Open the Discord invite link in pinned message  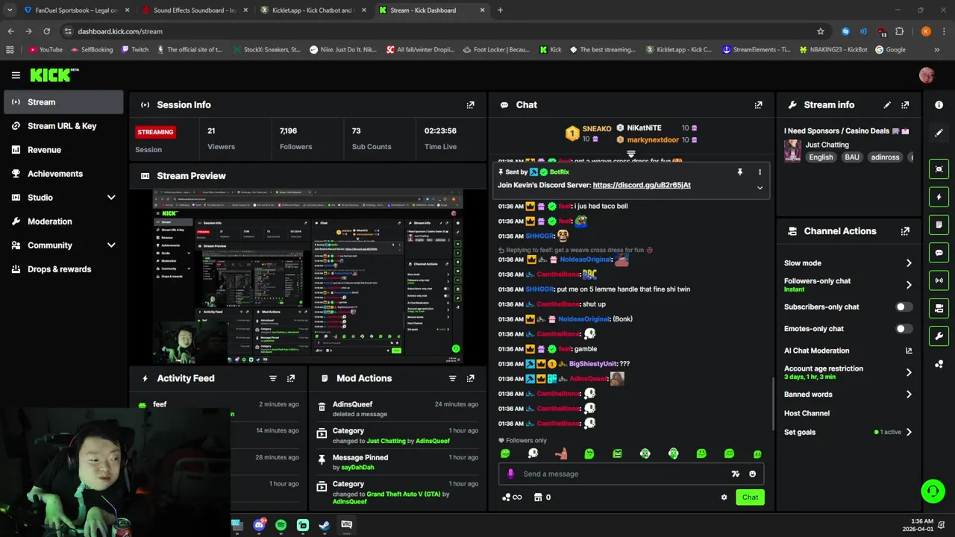(x=641, y=185)
